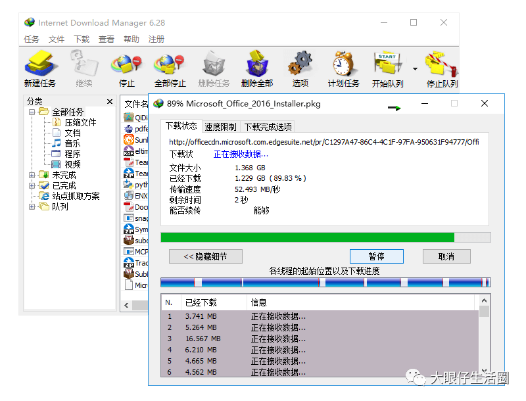This screenshot has height=401, width=526.
Task: Click the 新建任务 (new task) toolbar icon
Action: 39,69
